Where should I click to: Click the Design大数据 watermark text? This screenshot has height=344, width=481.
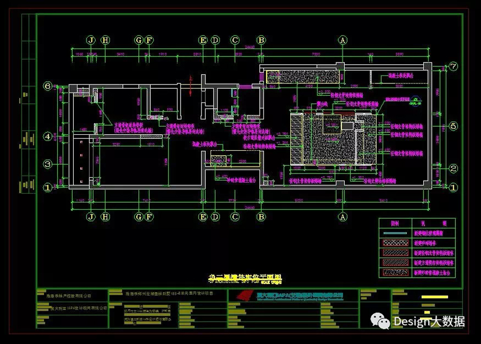pyautogui.click(x=429, y=321)
